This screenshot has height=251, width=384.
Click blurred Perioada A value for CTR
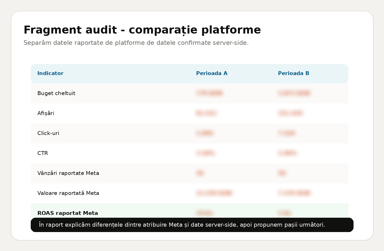point(205,153)
